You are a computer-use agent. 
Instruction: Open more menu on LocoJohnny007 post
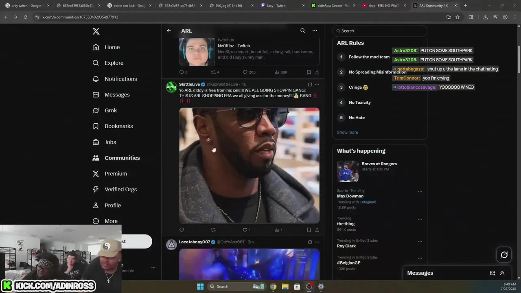pyautogui.click(x=317, y=242)
